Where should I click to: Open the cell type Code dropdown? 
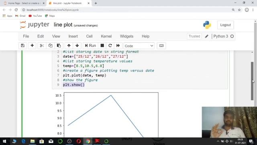click(139, 46)
